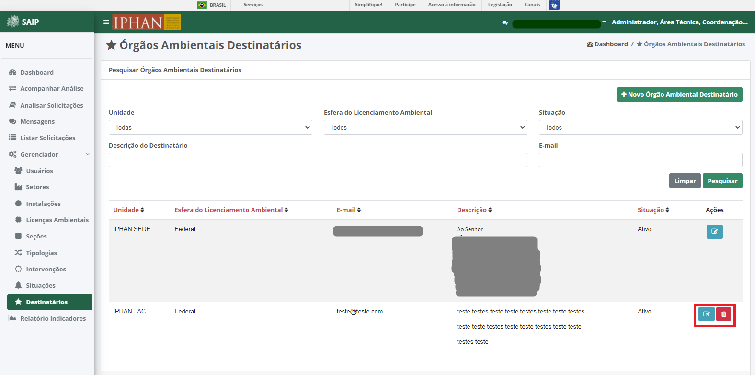Open Analisar Solicitações in sidebar
Viewport: 755px width, 378px height.
(47, 105)
